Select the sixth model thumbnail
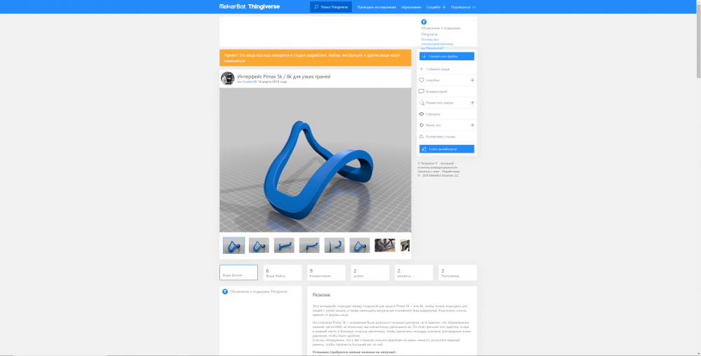 click(360, 245)
